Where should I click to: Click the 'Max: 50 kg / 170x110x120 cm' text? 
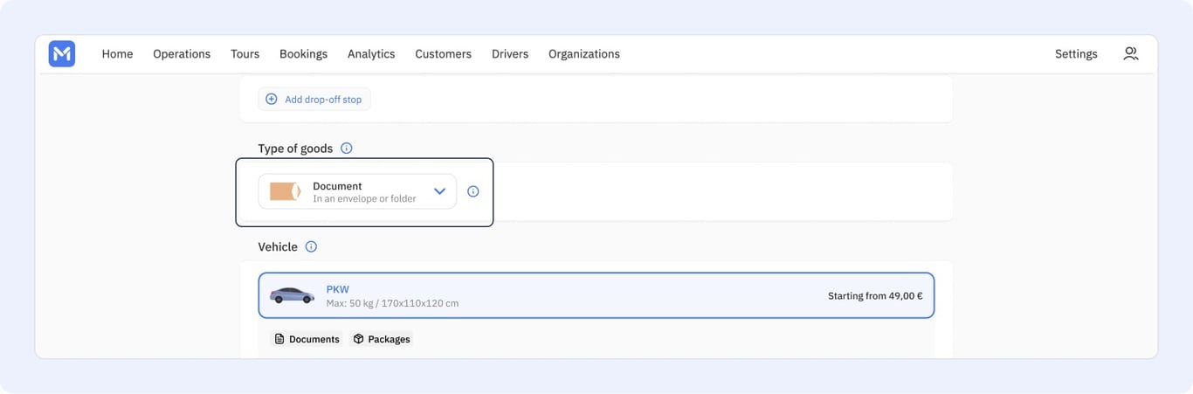pyautogui.click(x=392, y=303)
